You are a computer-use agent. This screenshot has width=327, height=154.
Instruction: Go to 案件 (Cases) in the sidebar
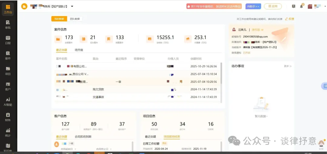(x=8, y=55)
